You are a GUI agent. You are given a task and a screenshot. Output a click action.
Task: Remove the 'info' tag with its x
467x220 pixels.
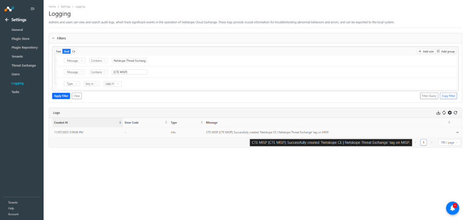point(113,84)
